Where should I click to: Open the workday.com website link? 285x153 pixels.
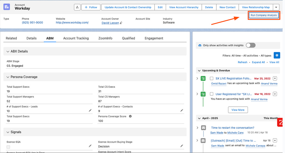point(72,23)
